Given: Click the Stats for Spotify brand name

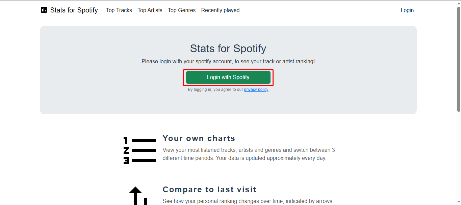Looking at the screenshot, I should (74, 10).
